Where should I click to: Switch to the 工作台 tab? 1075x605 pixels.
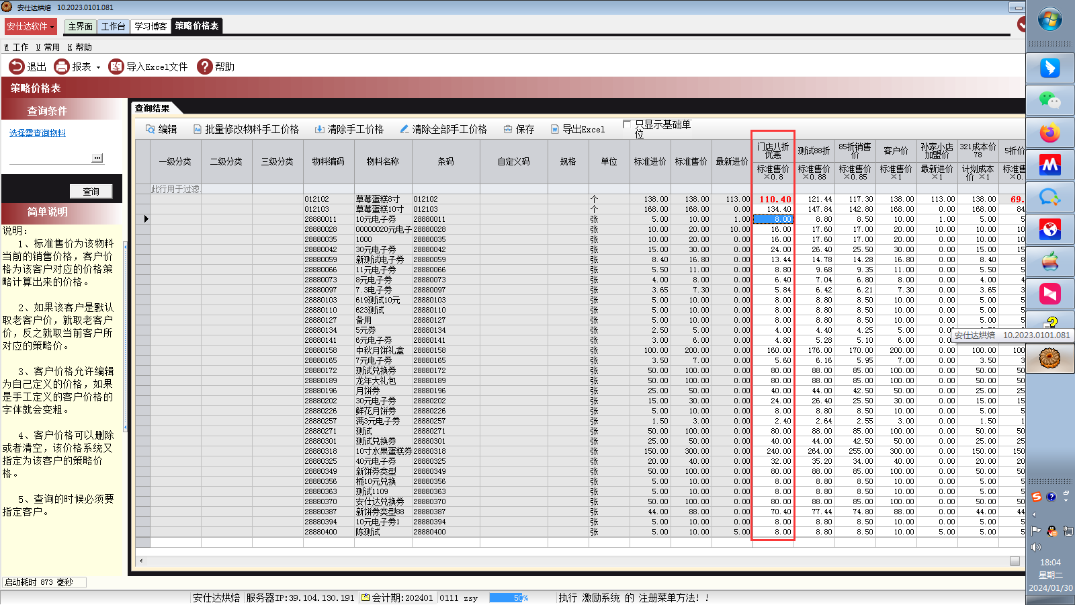(113, 26)
